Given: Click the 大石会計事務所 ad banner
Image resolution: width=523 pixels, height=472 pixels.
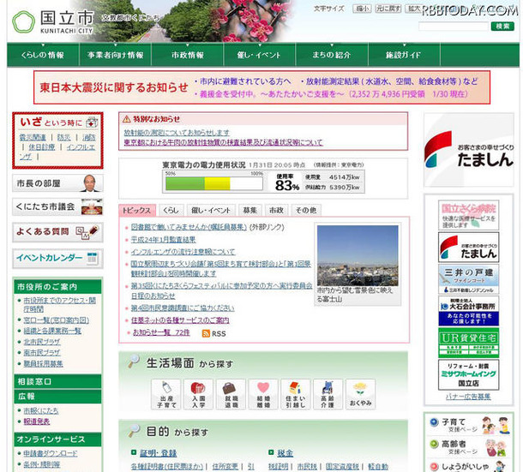Looking at the screenshot, I should tap(469, 311).
